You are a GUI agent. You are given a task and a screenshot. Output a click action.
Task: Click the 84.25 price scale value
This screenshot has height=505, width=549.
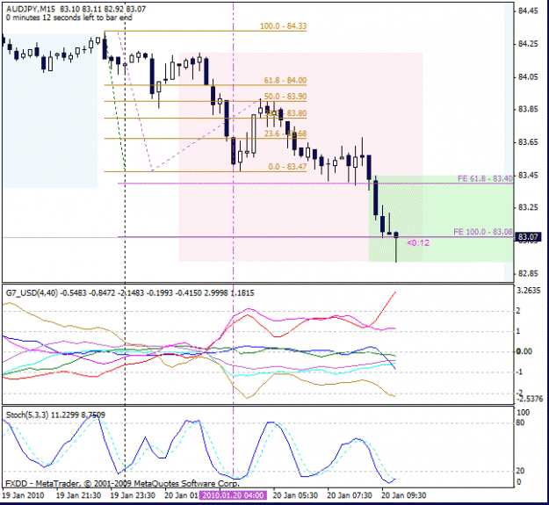click(528, 44)
